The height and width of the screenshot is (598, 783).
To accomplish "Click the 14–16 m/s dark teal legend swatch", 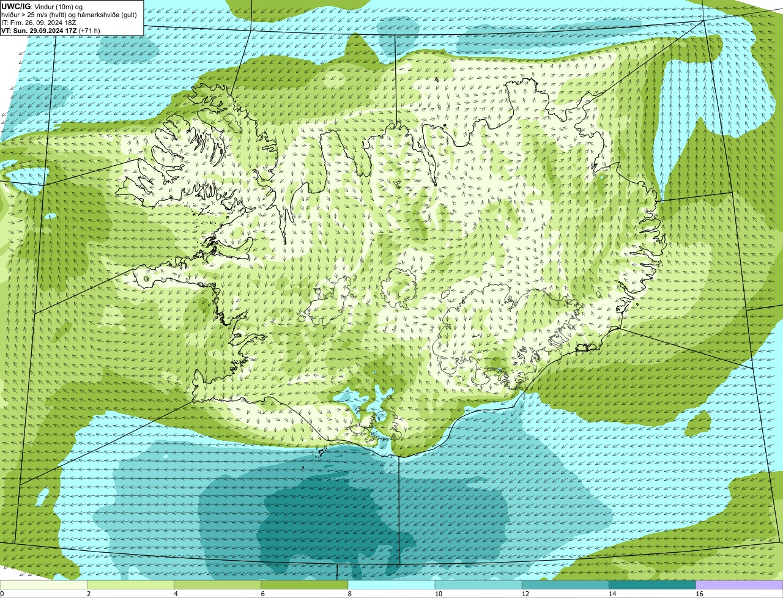I will coord(652,585).
